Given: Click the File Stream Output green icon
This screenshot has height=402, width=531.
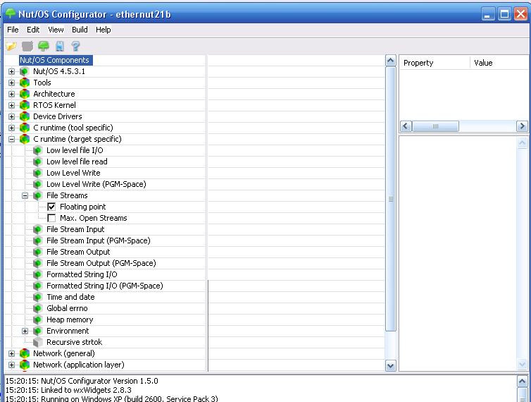Looking at the screenshot, I should (x=38, y=252).
